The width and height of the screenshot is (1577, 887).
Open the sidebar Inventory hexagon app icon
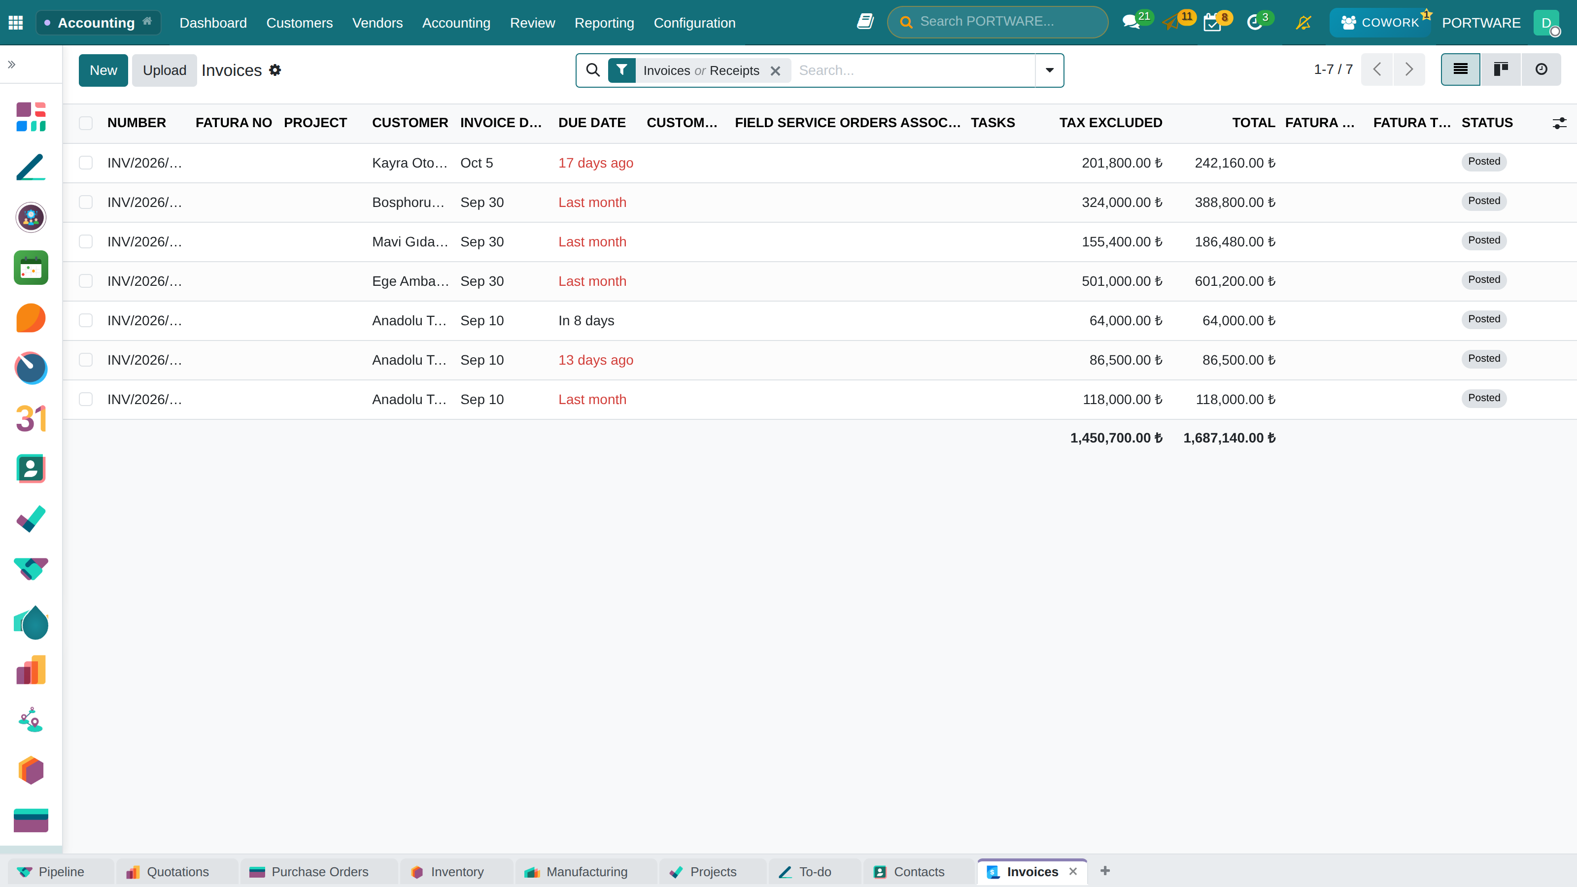pos(31,770)
